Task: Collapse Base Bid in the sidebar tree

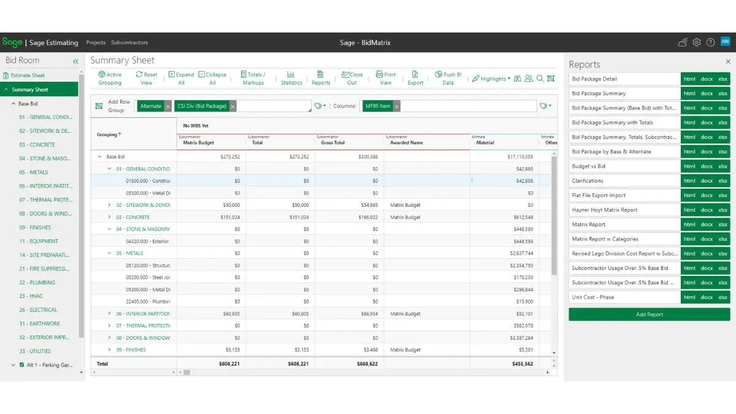Action: 13,104
